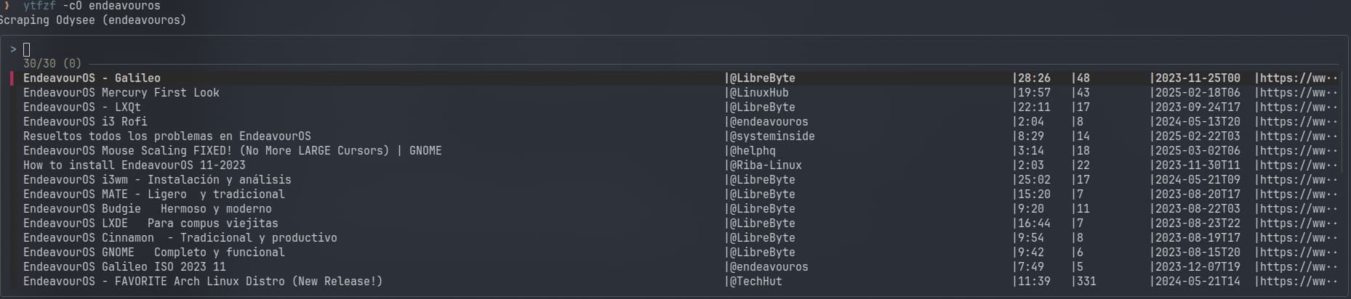Viewport: 1351px width, 299px height.
Task: Select the "EndeavourOS - Galileo" result row
Action: point(92,78)
